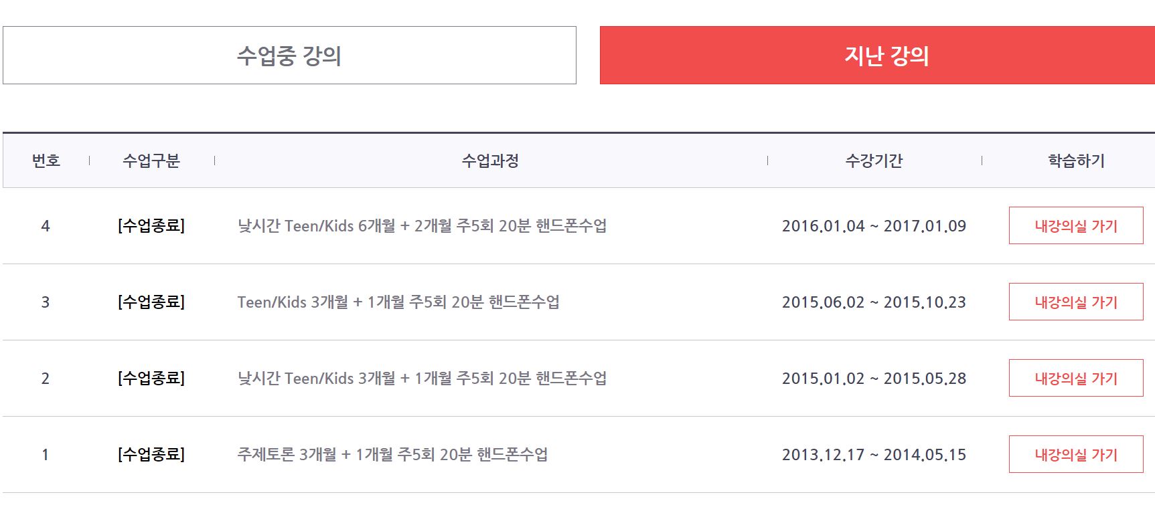Click the 수강기간 column header
Image resolution: width=1155 pixels, height=513 pixels.
(874, 161)
